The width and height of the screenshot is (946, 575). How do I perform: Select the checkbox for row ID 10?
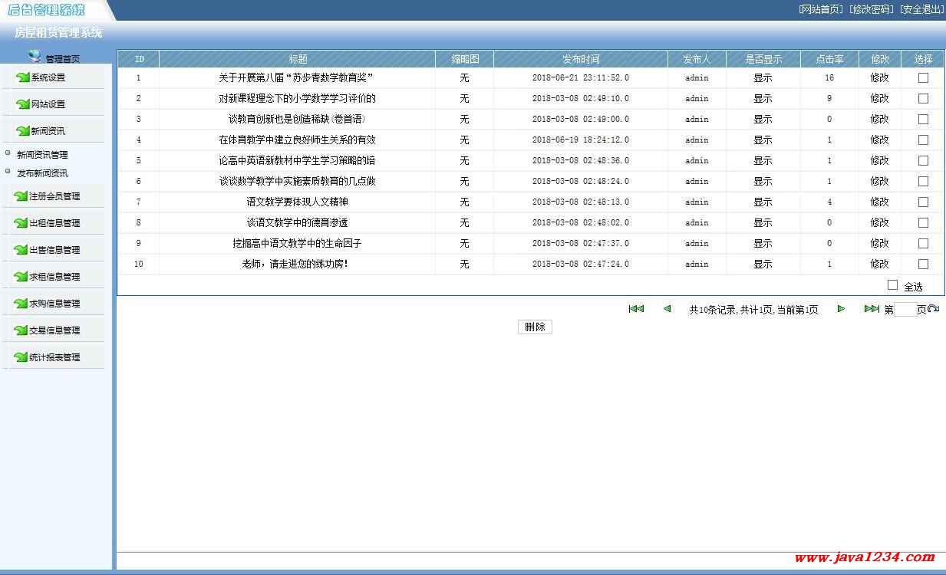tap(923, 264)
